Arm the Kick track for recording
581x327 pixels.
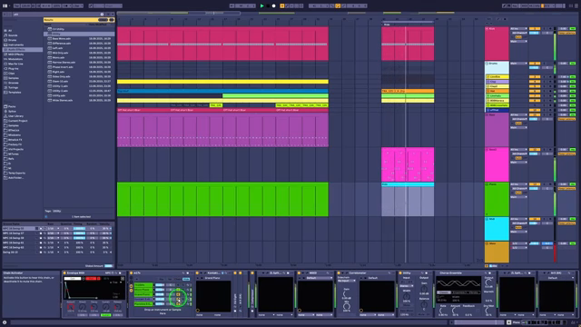[x=550, y=28]
